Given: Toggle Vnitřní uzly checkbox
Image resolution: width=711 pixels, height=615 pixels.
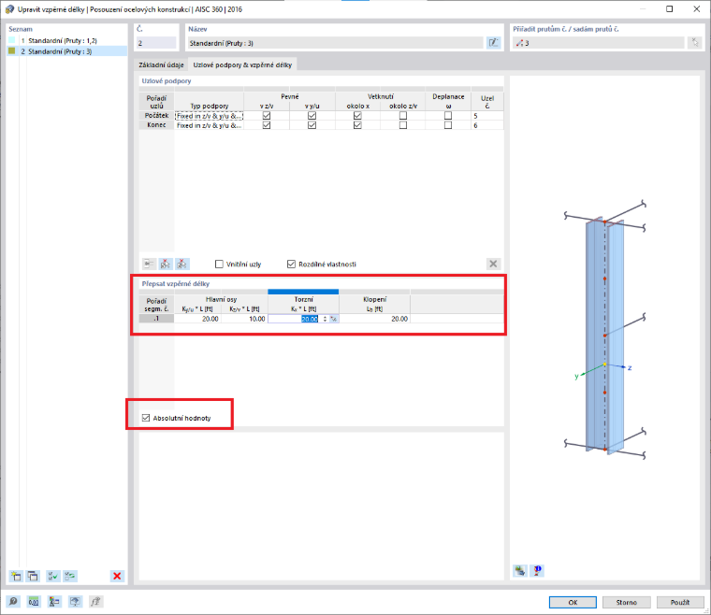Looking at the screenshot, I should (x=219, y=264).
